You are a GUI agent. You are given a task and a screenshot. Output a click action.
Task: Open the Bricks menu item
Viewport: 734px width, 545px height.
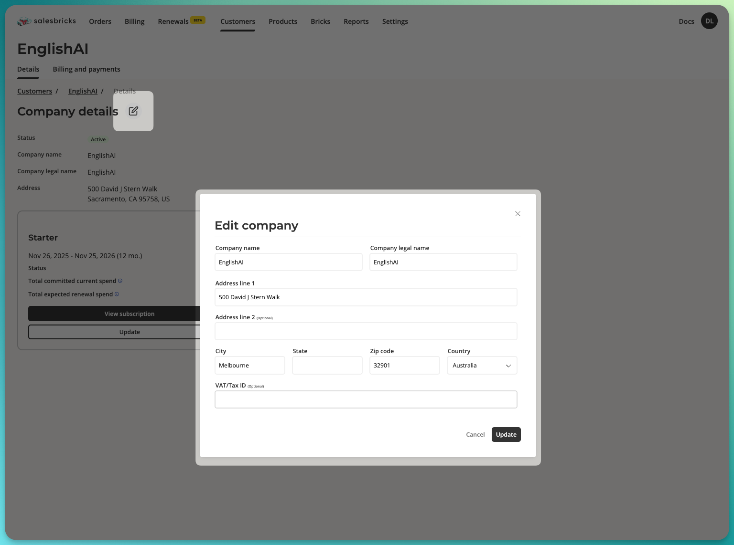click(320, 21)
